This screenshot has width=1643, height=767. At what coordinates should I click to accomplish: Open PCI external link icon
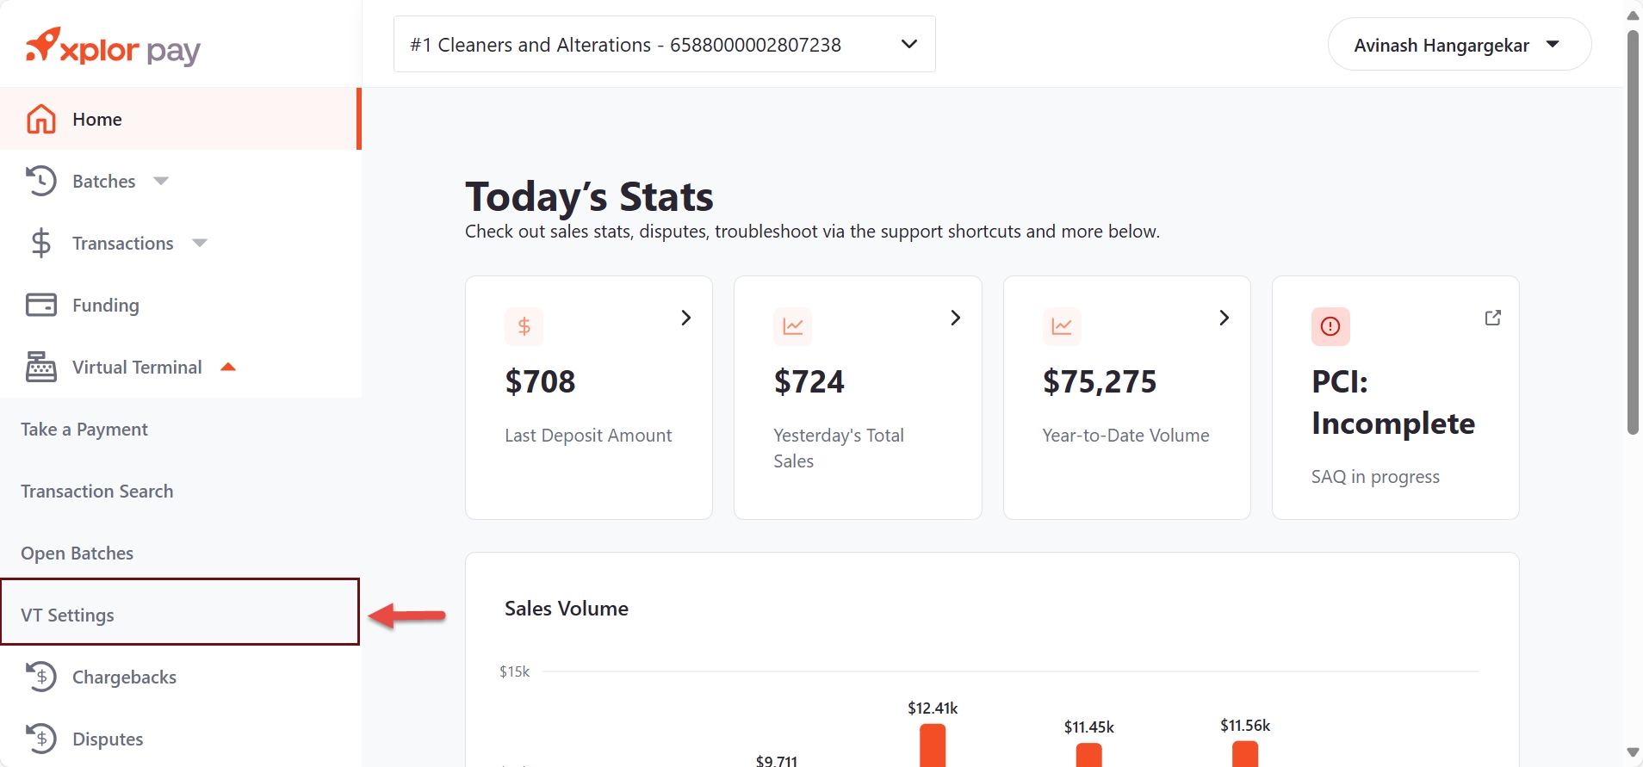coord(1493,318)
